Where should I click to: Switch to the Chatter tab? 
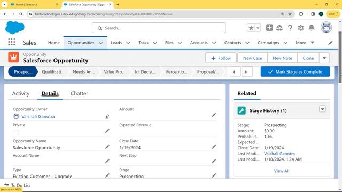[x=79, y=94]
